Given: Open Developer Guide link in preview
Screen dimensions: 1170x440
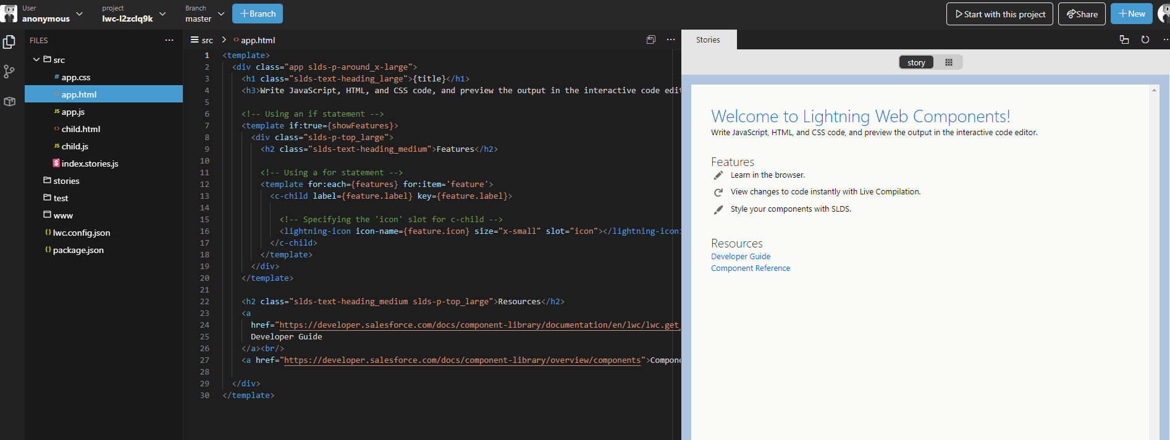Looking at the screenshot, I should coord(741,257).
